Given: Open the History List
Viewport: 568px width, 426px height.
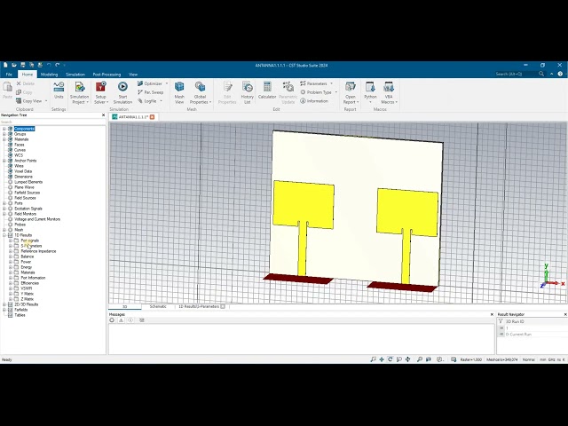Looking at the screenshot, I should [x=247, y=92].
